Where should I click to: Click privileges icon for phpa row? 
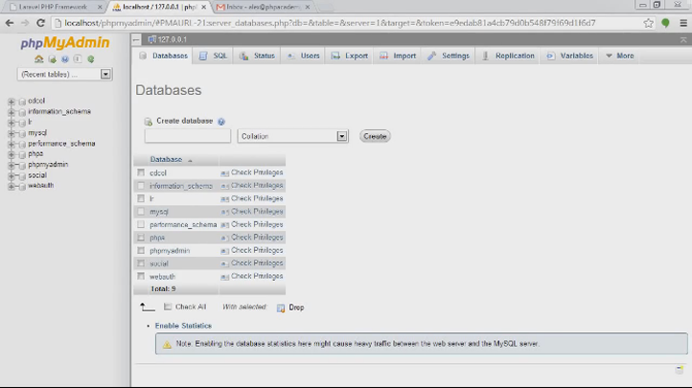(x=224, y=239)
